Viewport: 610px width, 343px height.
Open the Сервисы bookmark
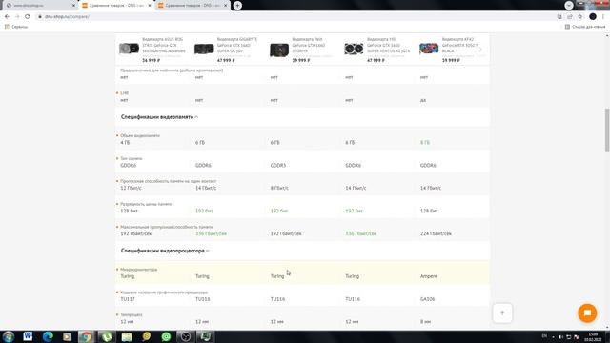coord(16,27)
